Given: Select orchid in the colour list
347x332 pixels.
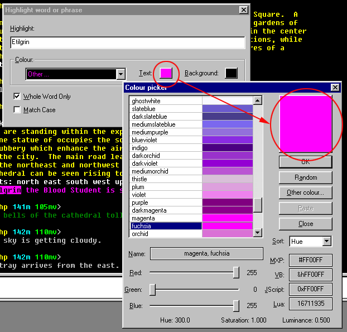Looking at the screenshot, I should 166,233.
